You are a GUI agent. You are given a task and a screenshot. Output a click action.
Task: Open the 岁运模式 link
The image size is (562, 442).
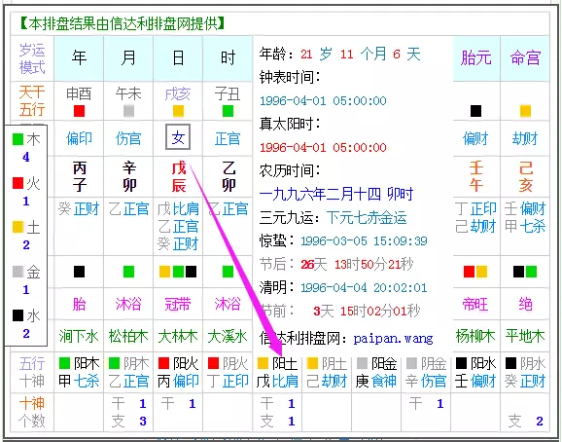pyautogui.click(x=32, y=58)
